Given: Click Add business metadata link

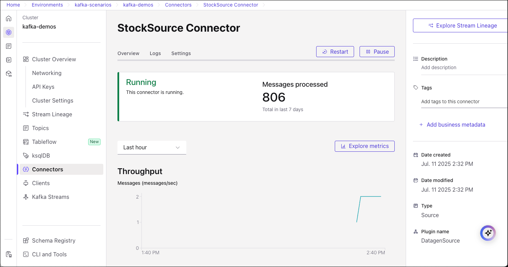Looking at the screenshot, I should coord(456,125).
